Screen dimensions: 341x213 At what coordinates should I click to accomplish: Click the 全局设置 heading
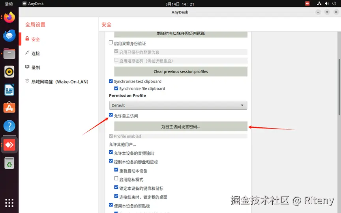point(36,24)
